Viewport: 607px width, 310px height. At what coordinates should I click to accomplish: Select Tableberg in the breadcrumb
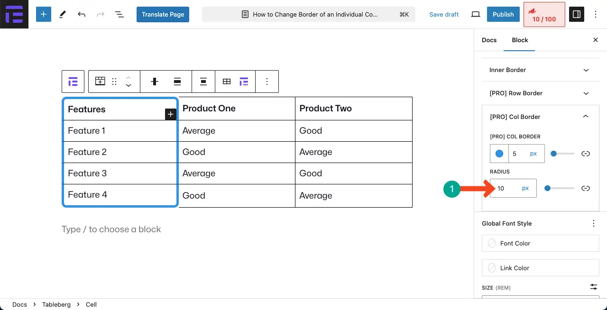[x=56, y=304]
